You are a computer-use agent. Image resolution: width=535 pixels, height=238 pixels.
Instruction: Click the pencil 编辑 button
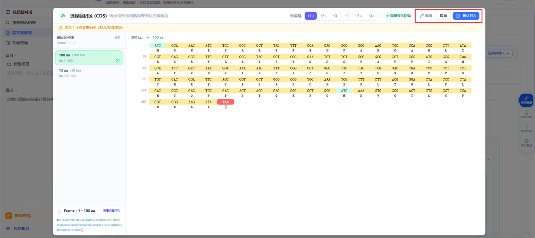(x=426, y=16)
